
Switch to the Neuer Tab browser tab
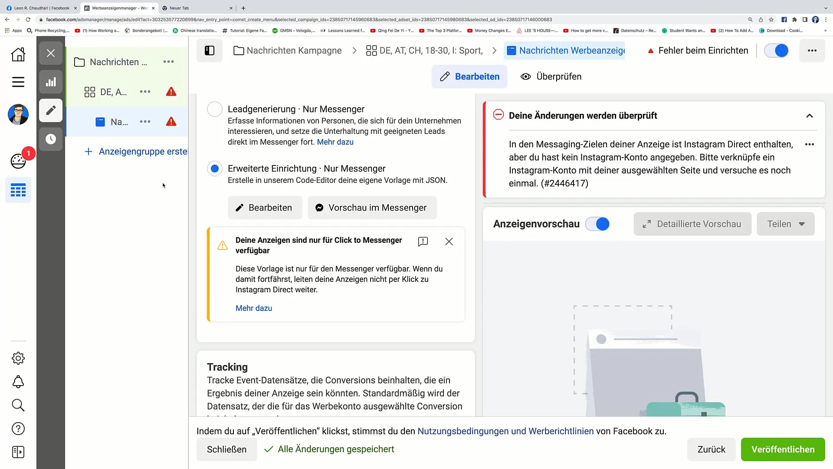[197, 8]
